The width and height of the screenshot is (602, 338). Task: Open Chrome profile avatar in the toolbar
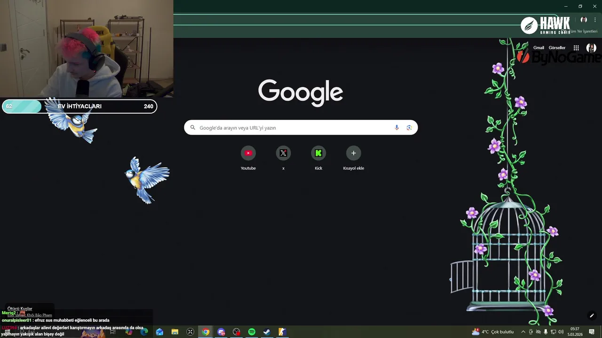click(x=584, y=20)
